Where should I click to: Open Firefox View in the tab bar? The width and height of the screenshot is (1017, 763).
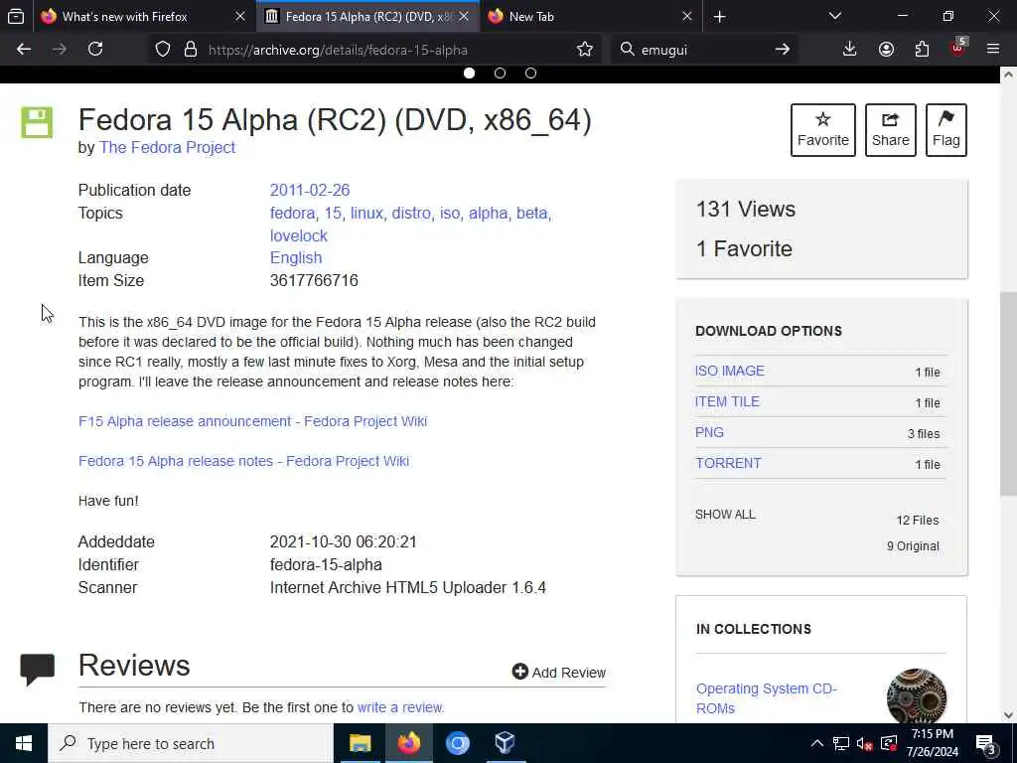click(16, 16)
